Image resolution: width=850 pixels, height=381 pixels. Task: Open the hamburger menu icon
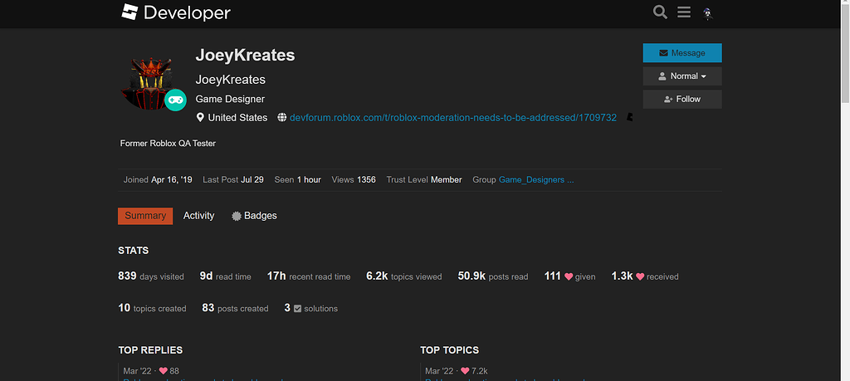pos(684,12)
